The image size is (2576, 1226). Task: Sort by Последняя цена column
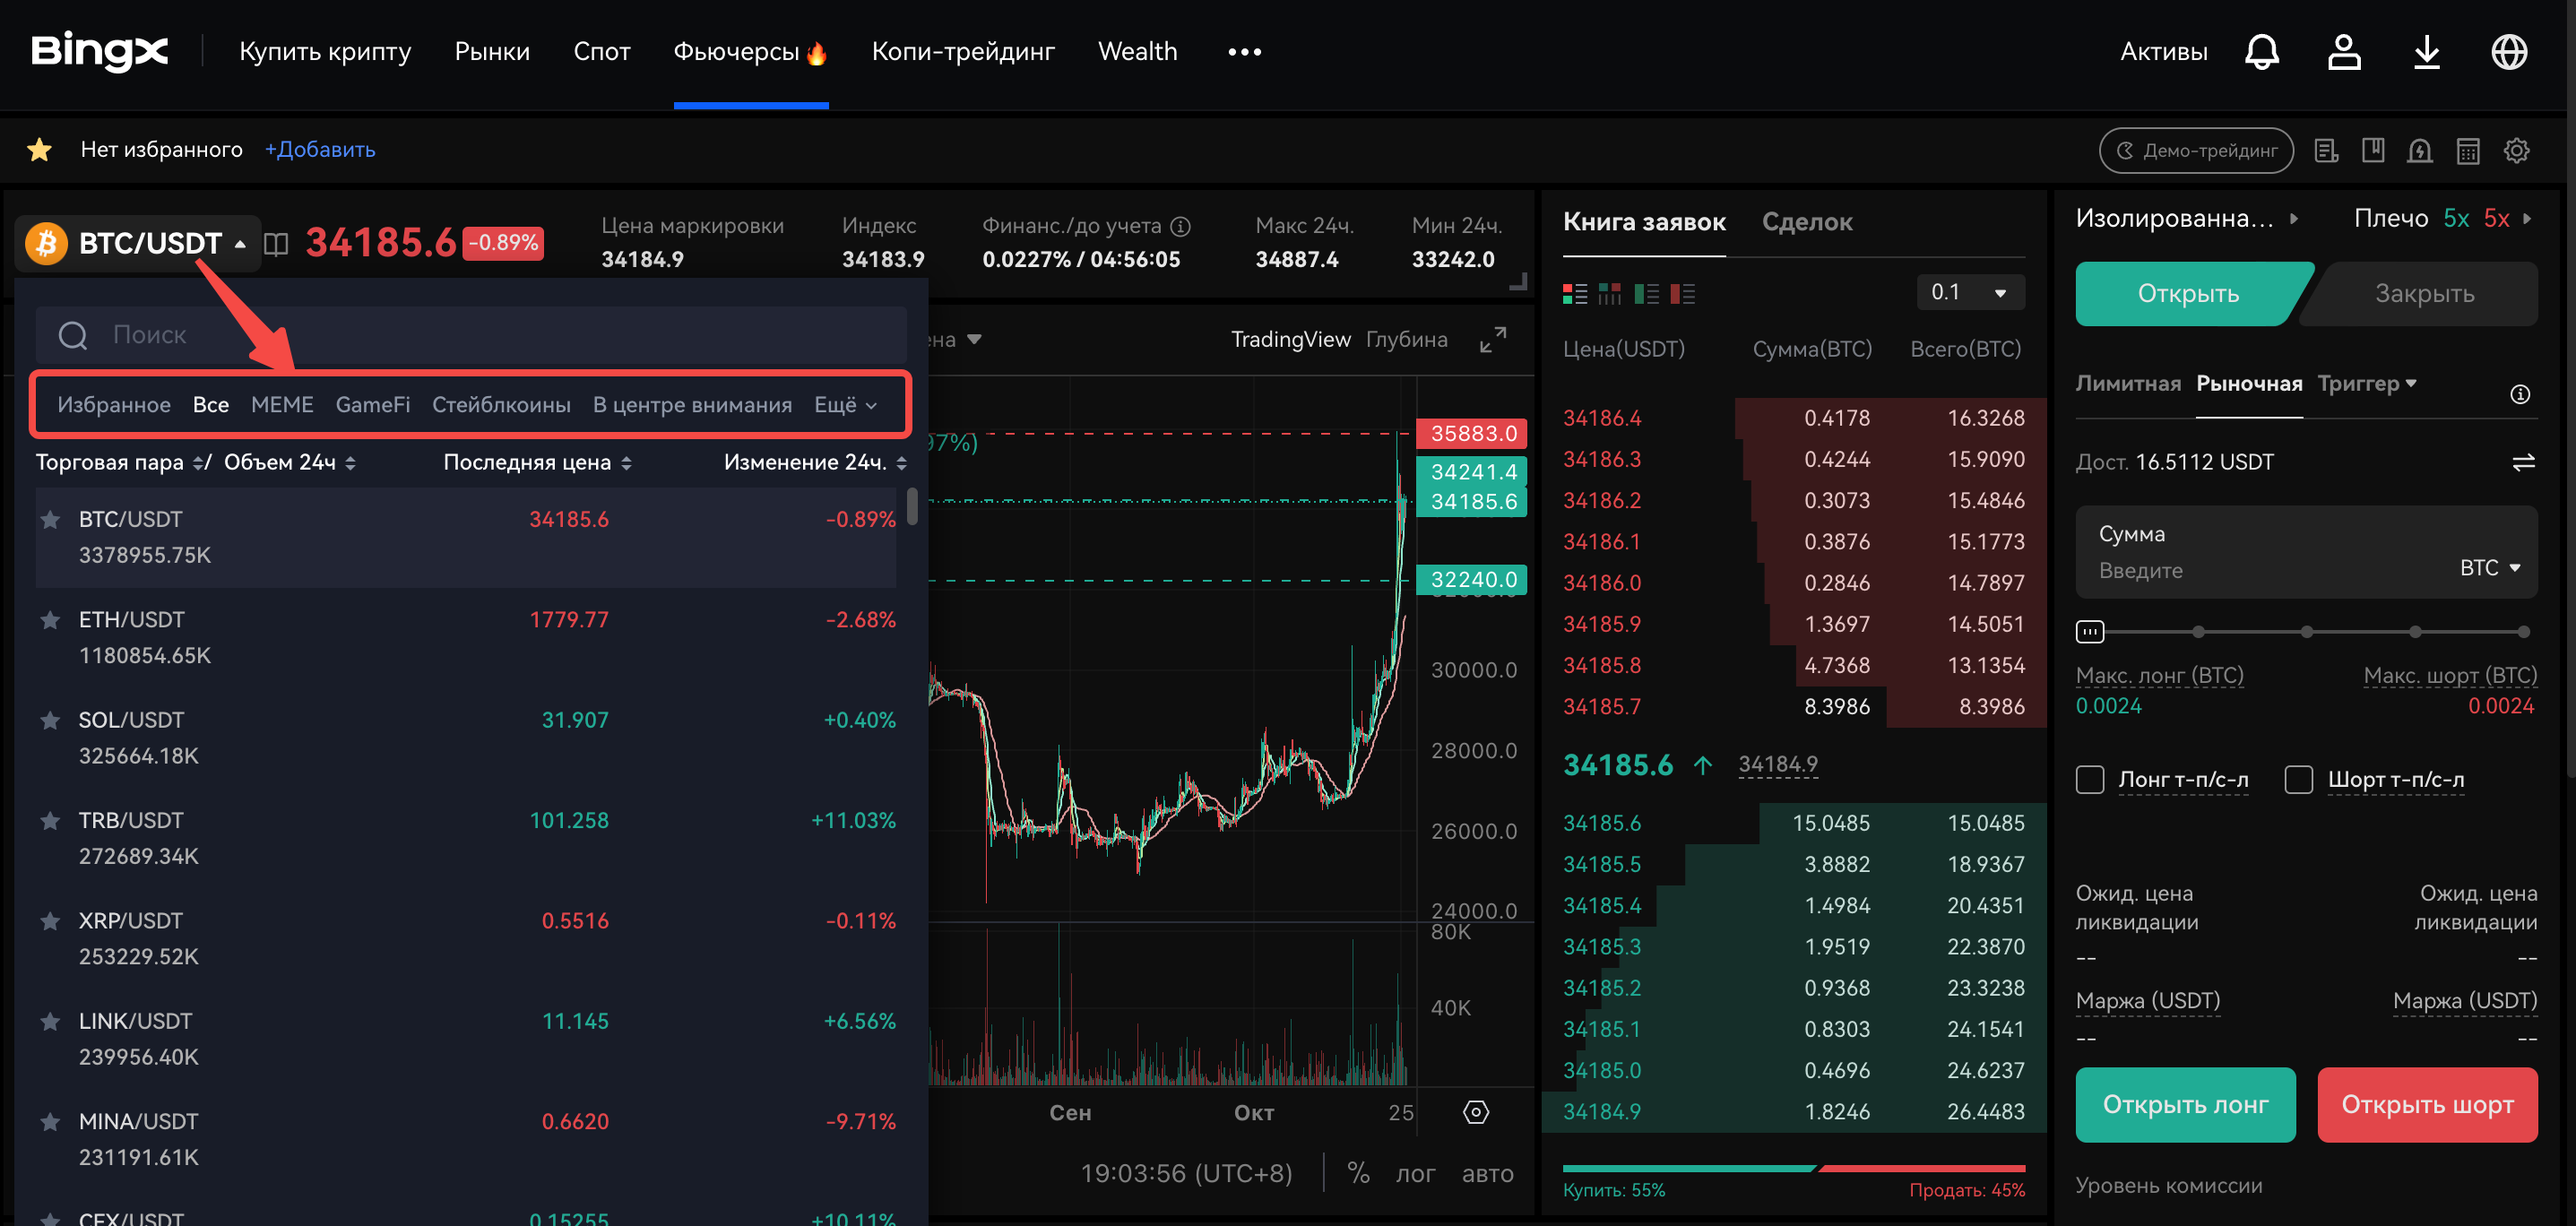pyautogui.click(x=537, y=463)
